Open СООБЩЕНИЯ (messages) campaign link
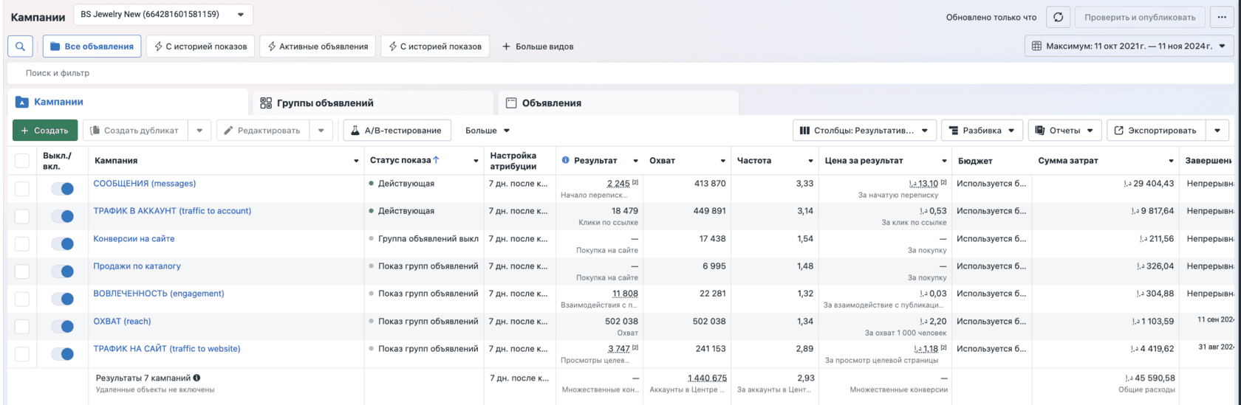 click(x=145, y=183)
